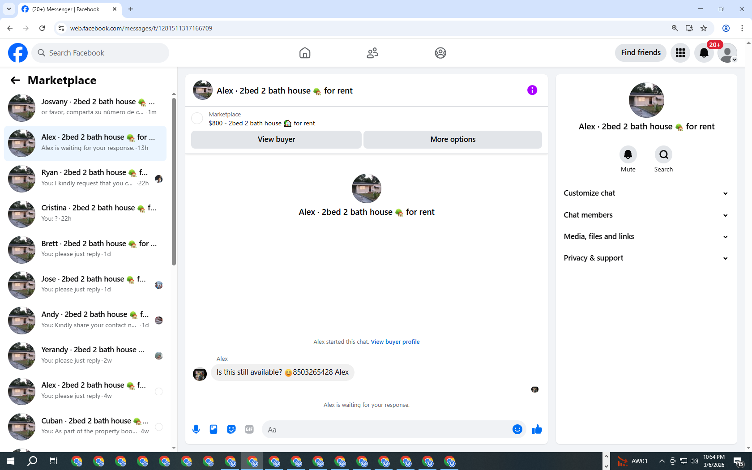Image resolution: width=752 pixels, height=470 pixels.
Task: Open the purple conversation information icon
Action: click(532, 90)
